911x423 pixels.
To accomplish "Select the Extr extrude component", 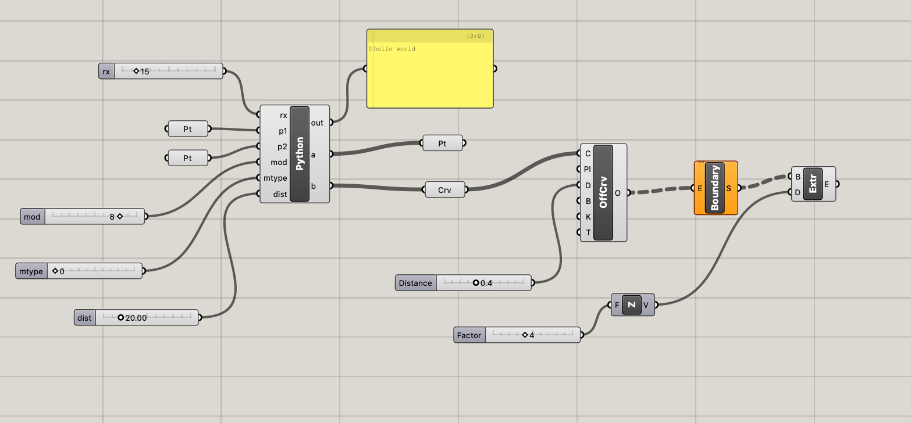I will coord(813,184).
